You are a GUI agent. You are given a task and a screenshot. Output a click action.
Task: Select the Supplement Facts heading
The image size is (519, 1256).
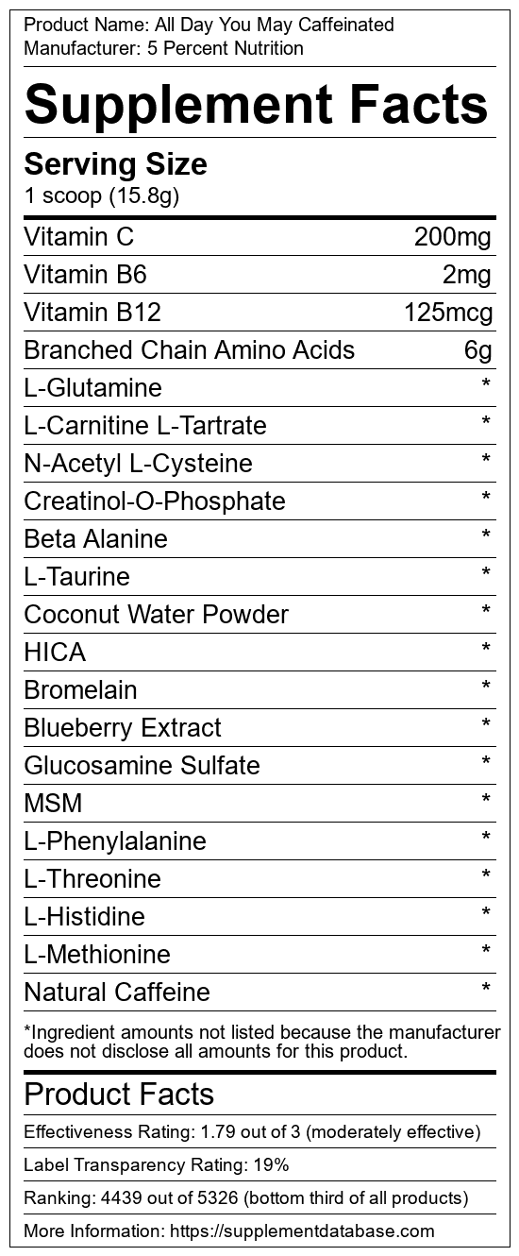click(257, 105)
